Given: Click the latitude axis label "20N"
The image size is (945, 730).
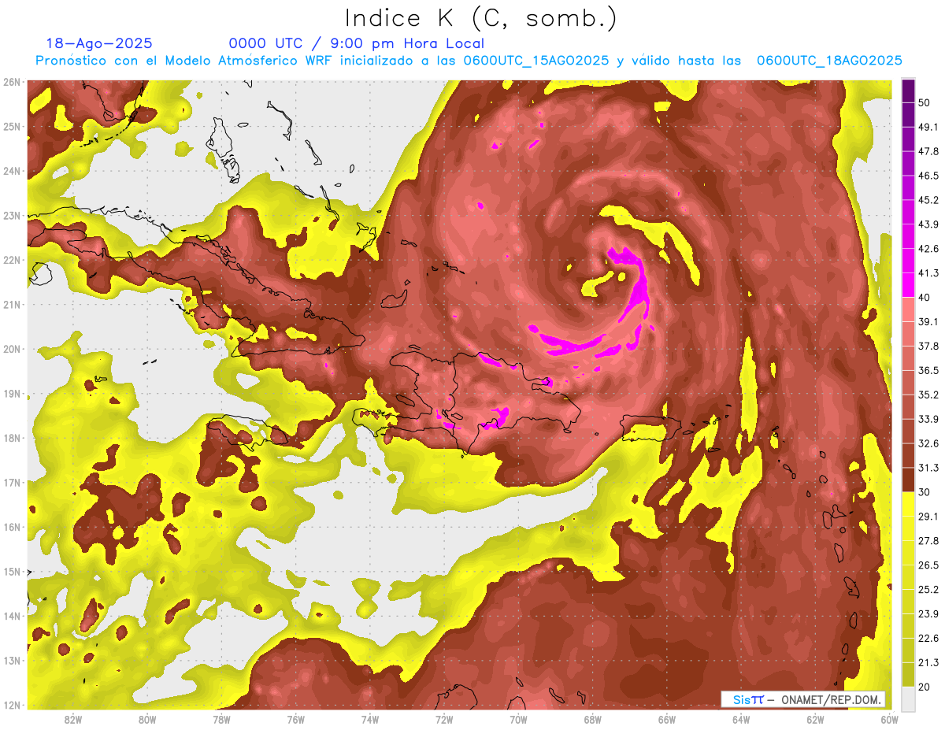Looking at the screenshot, I should [12, 349].
